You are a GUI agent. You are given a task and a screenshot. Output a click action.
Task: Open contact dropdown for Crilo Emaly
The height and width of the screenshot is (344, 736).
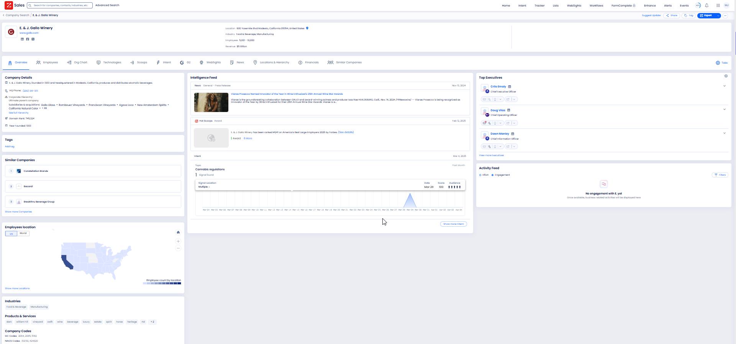500,99
